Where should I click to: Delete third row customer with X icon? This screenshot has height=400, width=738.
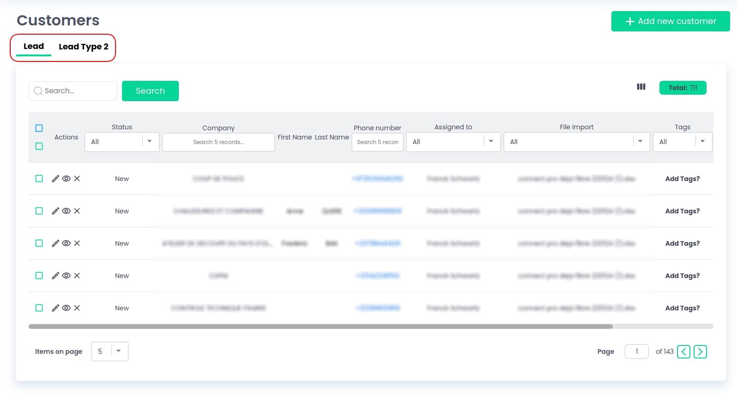click(x=77, y=243)
